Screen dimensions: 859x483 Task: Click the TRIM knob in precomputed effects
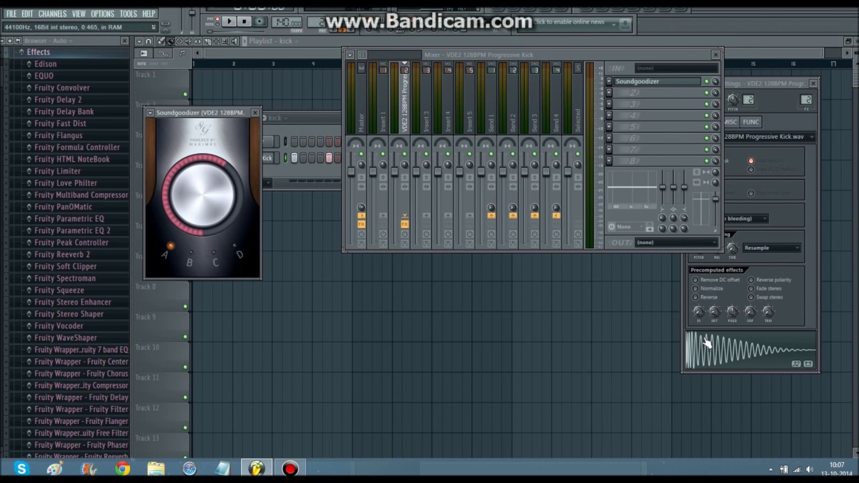768,311
